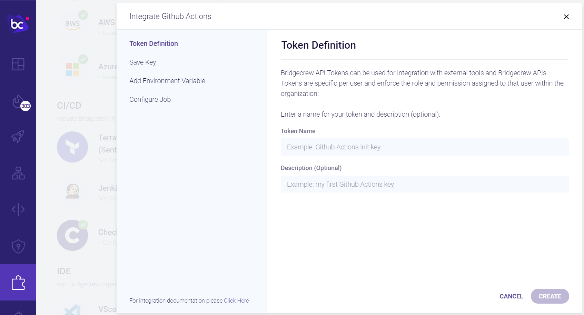
Task: Click the Azure Microsoft logo
Action: pos(72,69)
